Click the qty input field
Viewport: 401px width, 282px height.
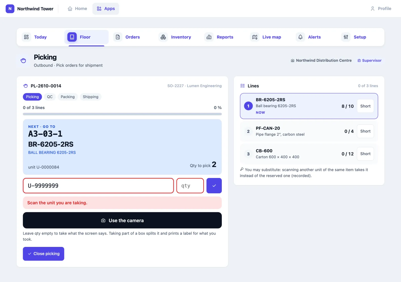pyautogui.click(x=190, y=186)
